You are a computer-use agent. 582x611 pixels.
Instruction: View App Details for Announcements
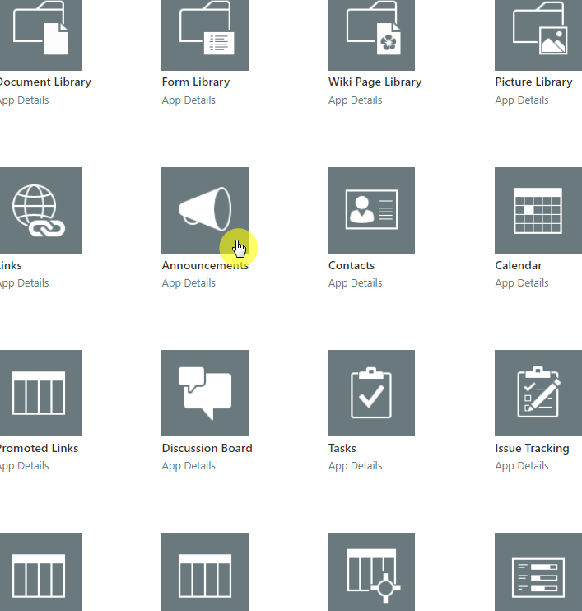point(189,283)
